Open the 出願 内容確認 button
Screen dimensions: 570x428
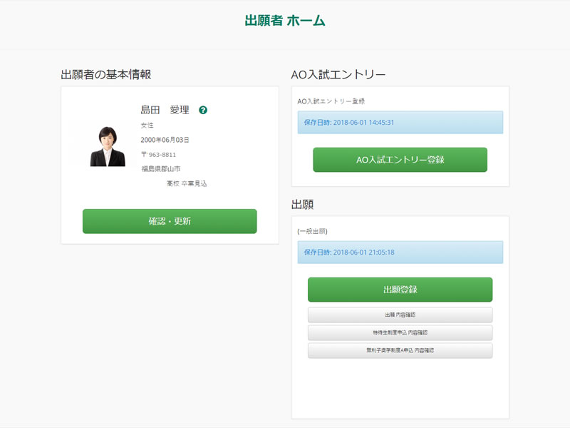click(x=400, y=315)
